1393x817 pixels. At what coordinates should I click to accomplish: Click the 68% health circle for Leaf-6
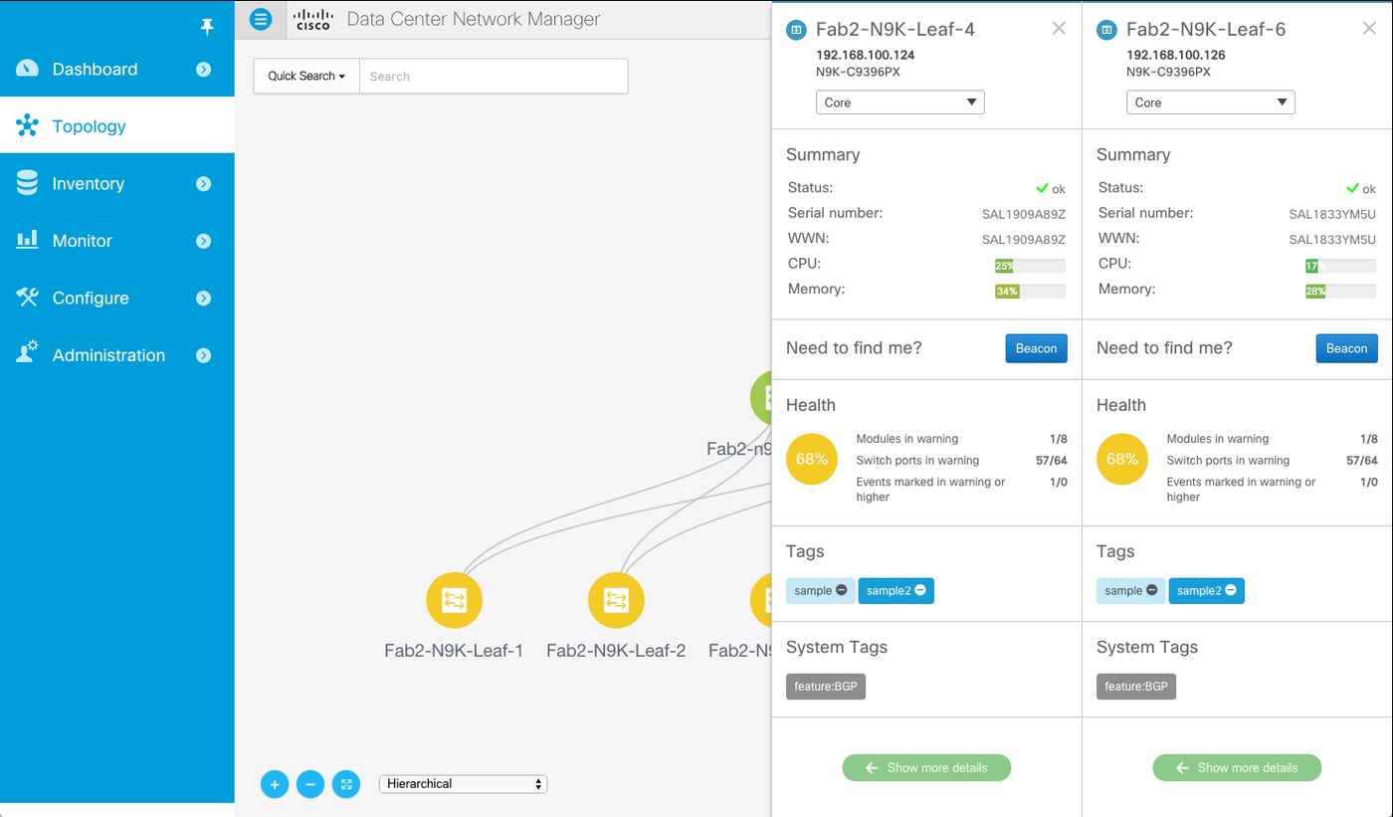coord(1122,460)
